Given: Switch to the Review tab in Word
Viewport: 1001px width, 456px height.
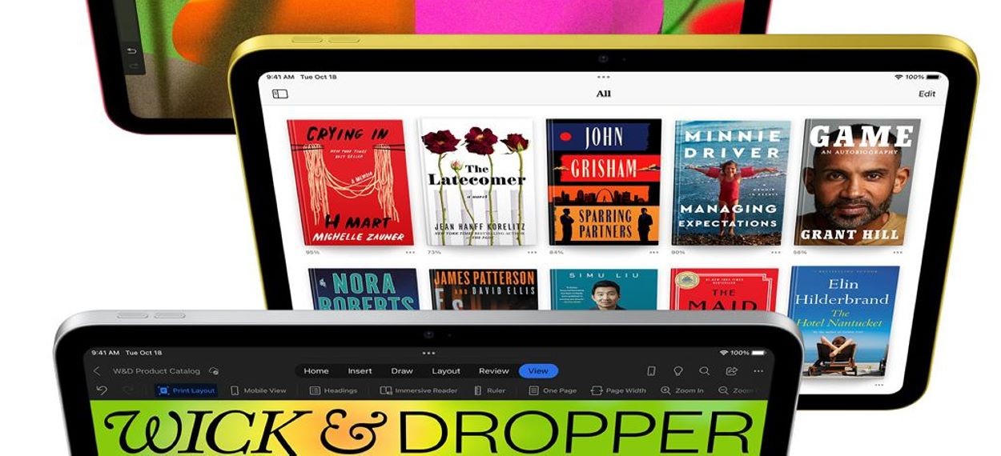Looking at the screenshot, I should pos(494,371).
